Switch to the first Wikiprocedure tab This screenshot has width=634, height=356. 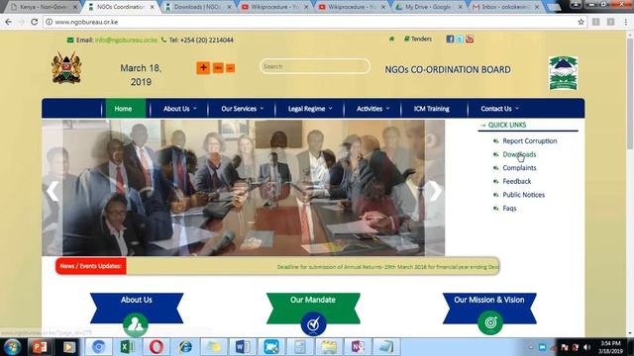(273, 7)
